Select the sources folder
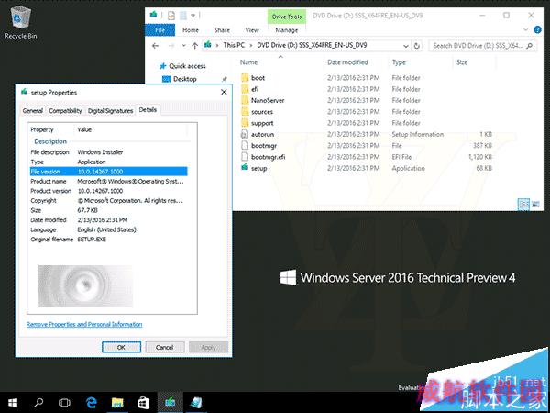The height and width of the screenshot is (413, 550). coord(261,112)
